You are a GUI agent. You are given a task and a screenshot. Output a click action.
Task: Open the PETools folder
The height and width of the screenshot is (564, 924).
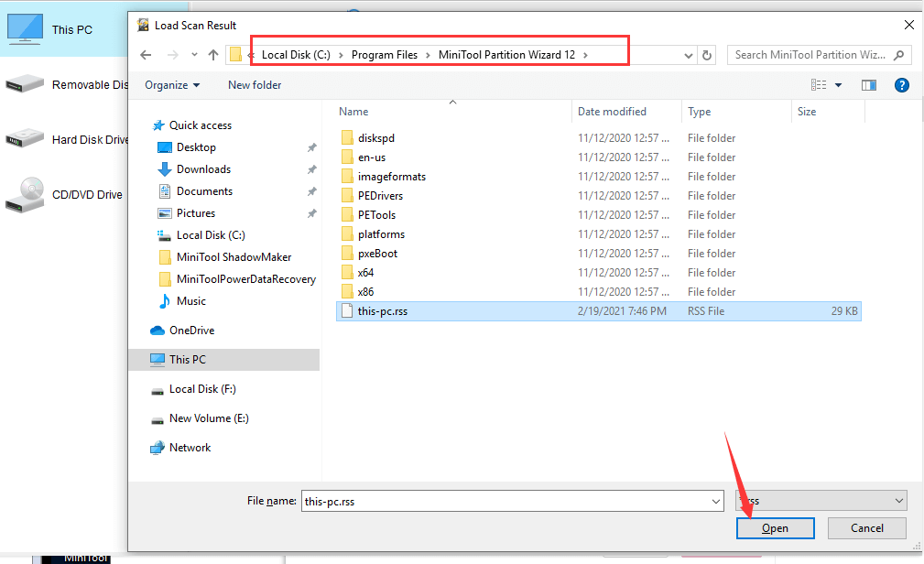pos(376,215)
